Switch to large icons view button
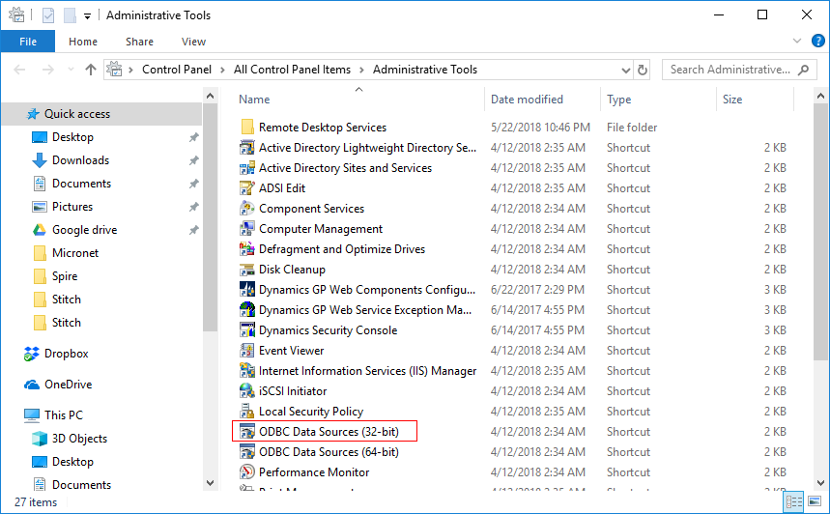 tap(814, 501)
